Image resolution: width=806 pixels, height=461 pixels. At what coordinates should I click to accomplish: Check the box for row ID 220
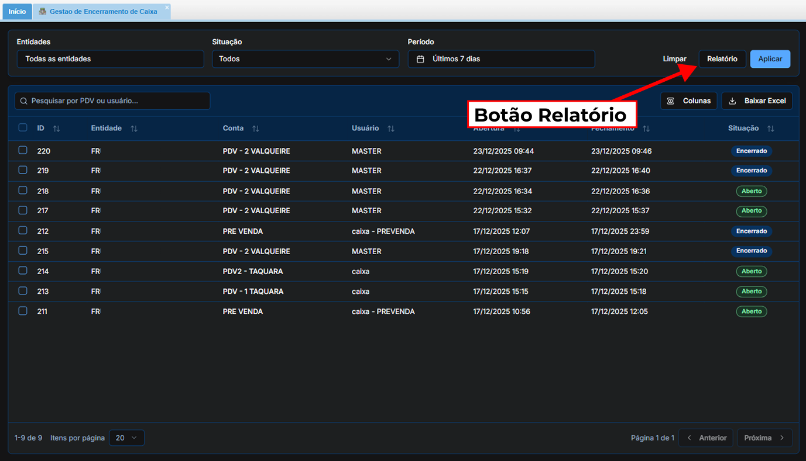click(23, 150)
